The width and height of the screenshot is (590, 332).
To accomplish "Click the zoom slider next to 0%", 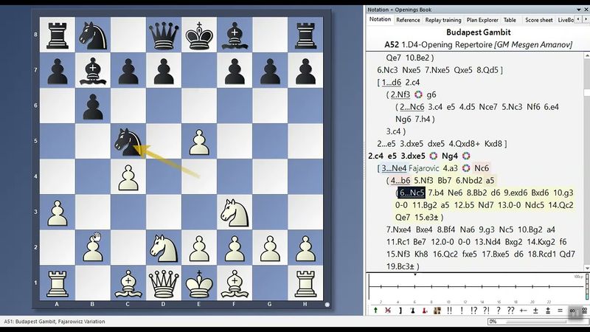I will pyautogui.click(x=535, y=322).
